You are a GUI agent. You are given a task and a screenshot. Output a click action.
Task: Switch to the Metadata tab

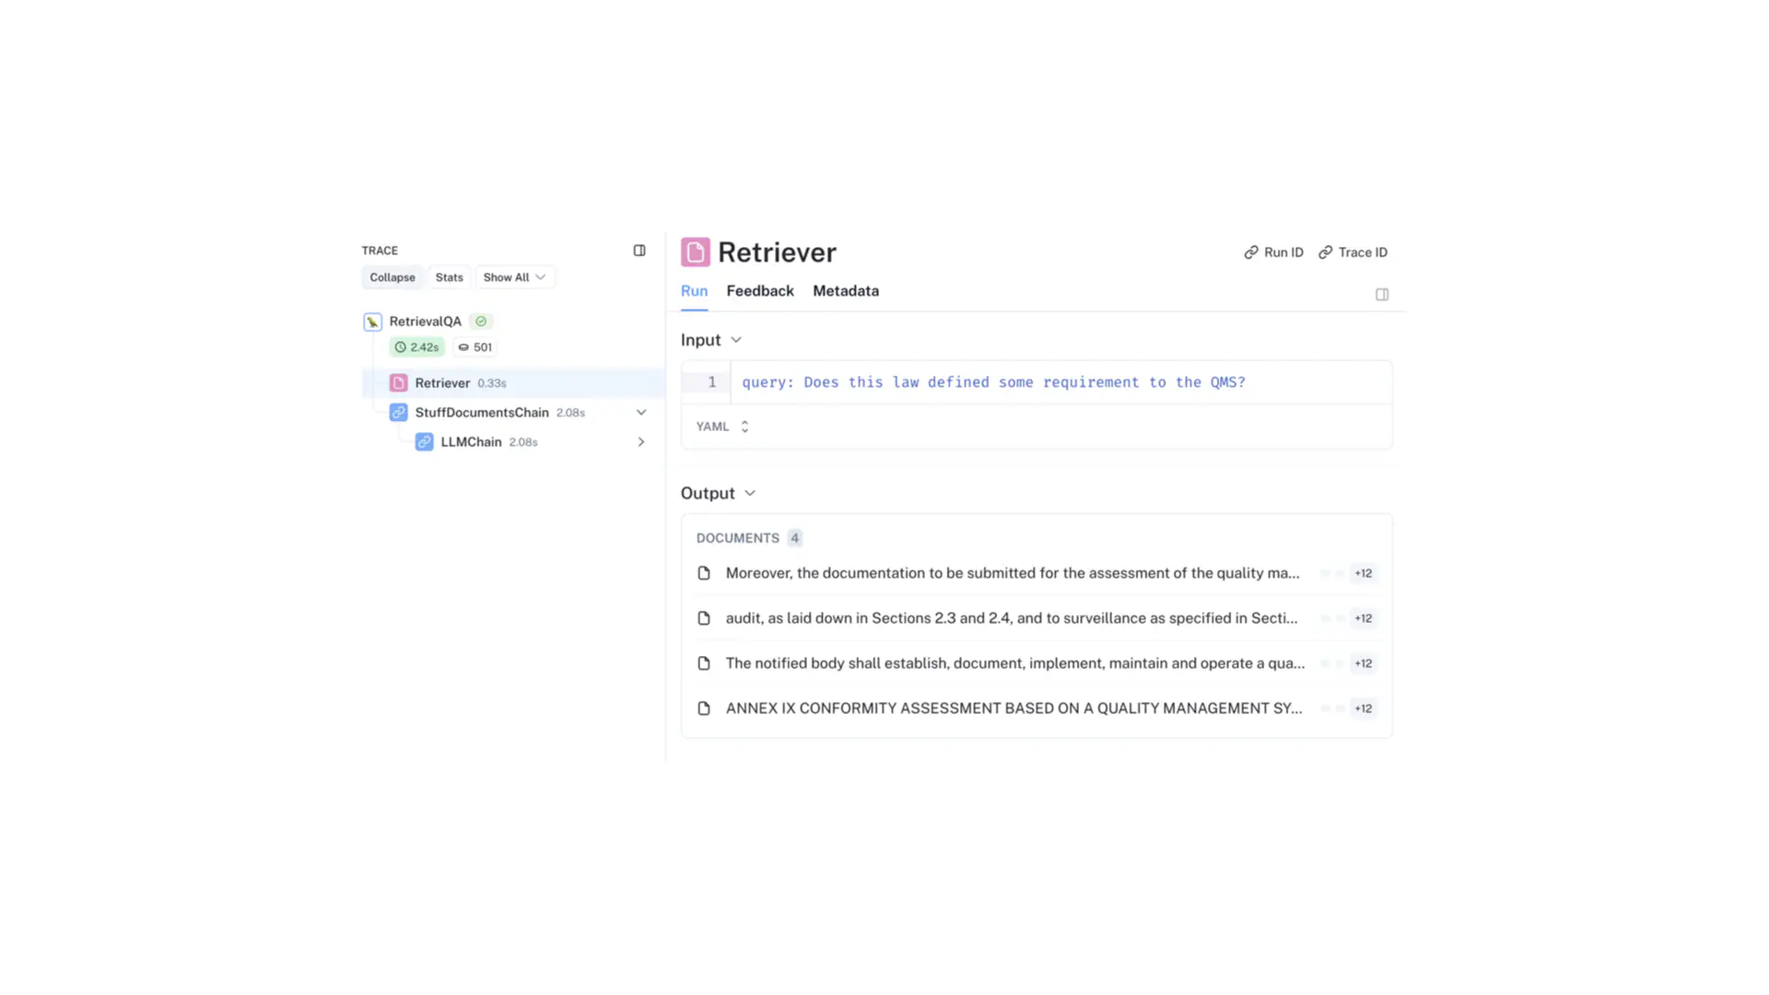click(846, 290)
